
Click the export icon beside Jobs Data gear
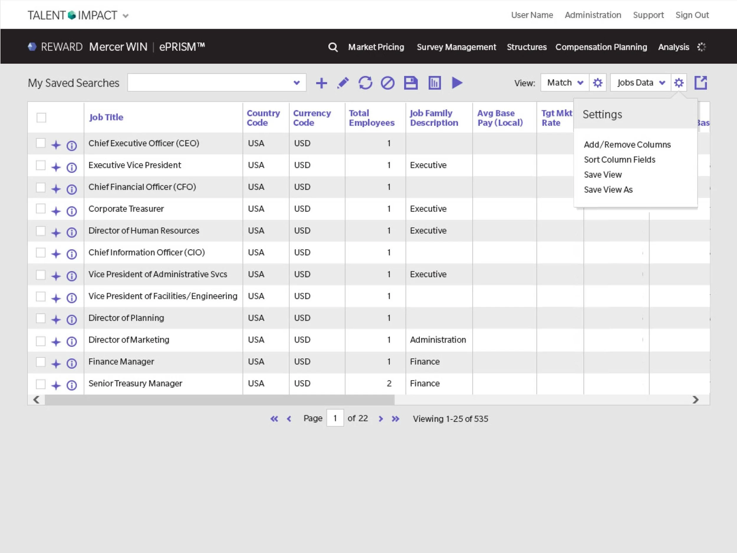(x=700, y=83)
